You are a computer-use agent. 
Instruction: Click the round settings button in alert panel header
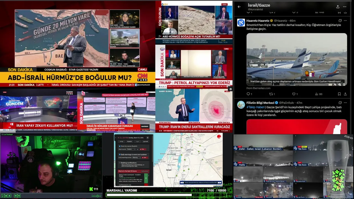(x=148, y=138)
